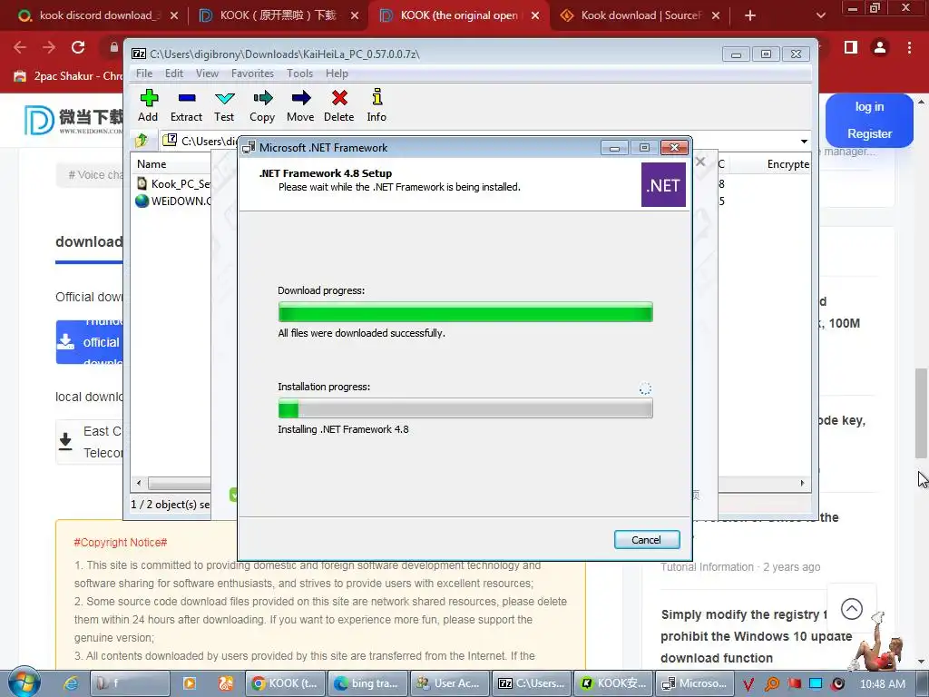
Task: Open the Help menu in 7-Zip
Action: [337, 74]
